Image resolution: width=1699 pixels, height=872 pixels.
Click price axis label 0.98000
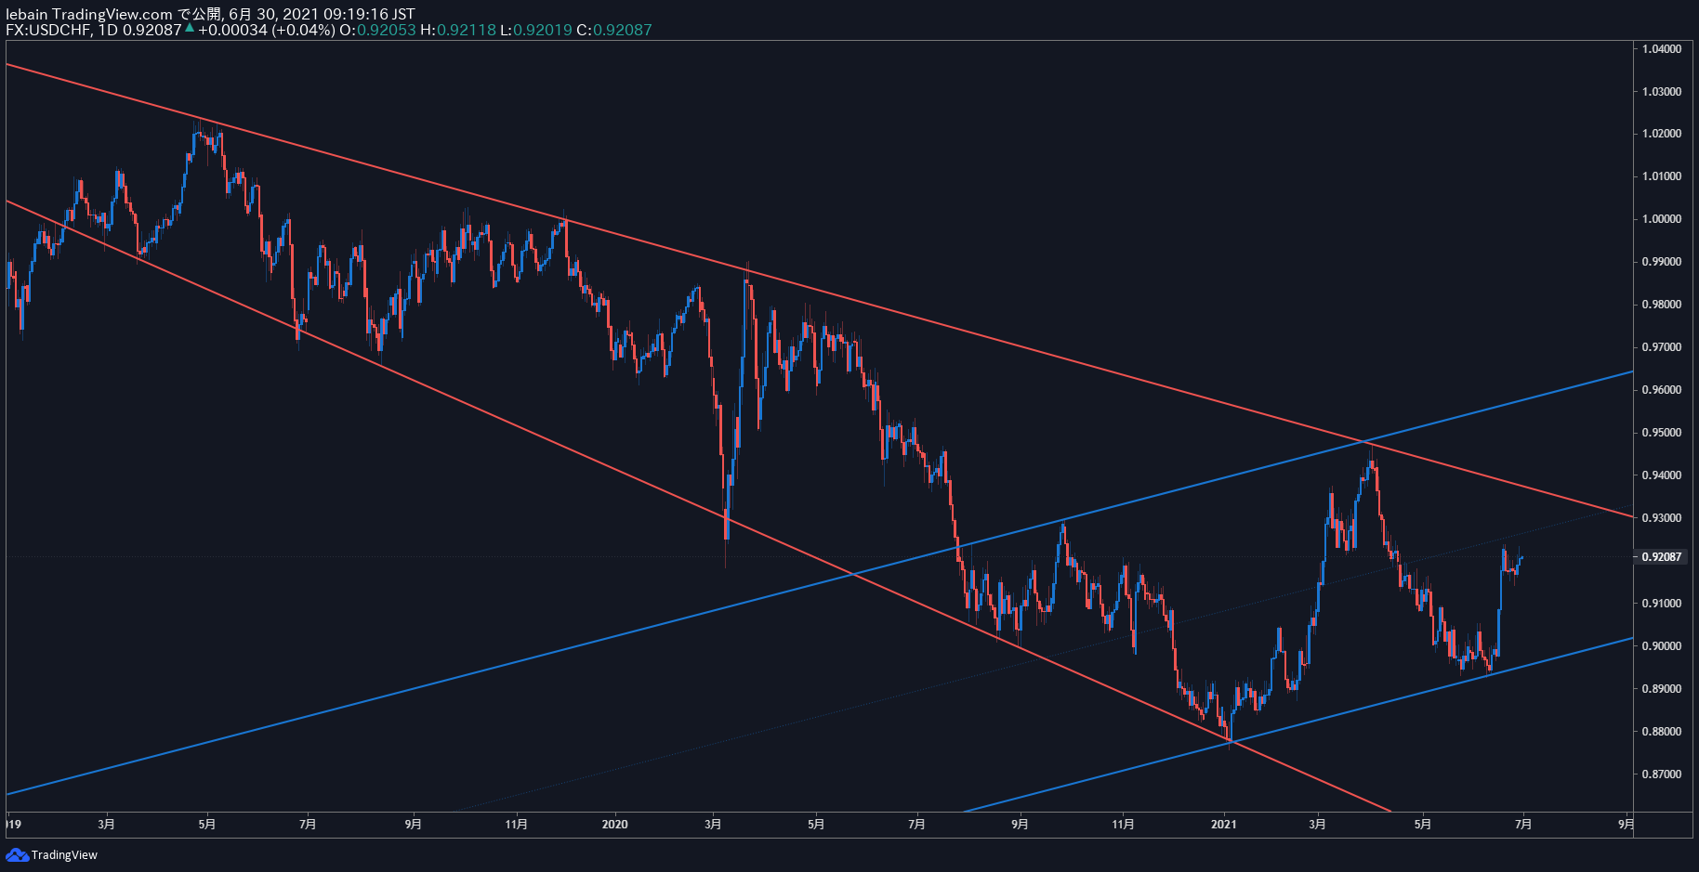pos(1662,305)
